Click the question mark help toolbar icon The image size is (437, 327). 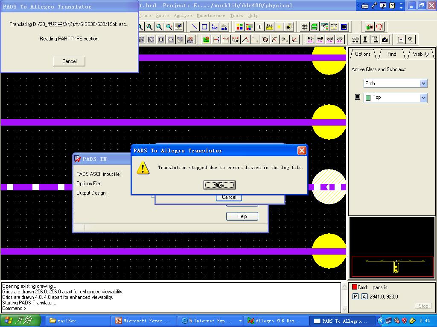pos(410,40)
